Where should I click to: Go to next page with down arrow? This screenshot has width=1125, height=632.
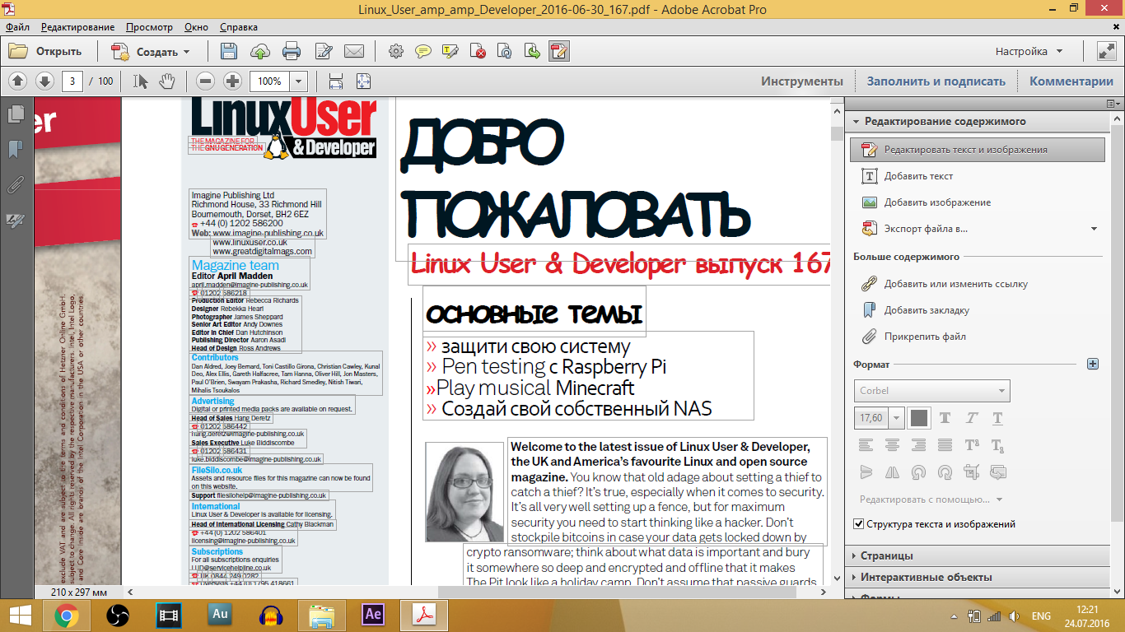[x=44, y=81]
